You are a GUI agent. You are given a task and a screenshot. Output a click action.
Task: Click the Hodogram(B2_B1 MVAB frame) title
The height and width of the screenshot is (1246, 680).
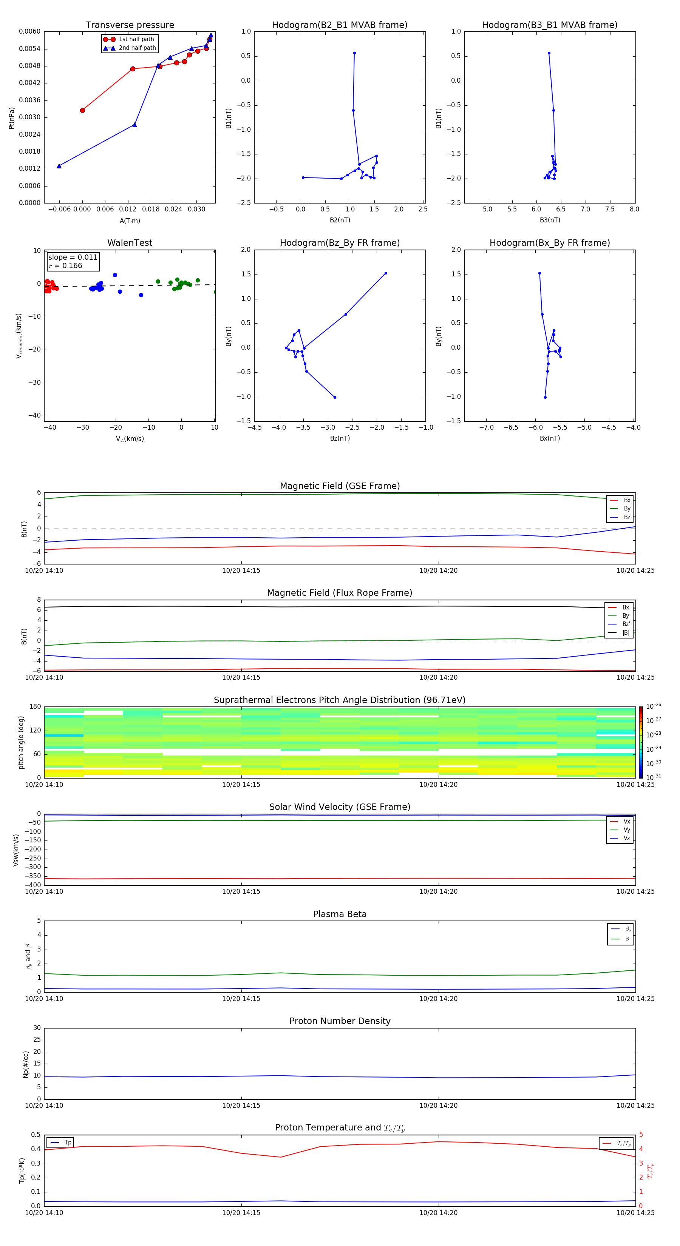pos(340,25)
